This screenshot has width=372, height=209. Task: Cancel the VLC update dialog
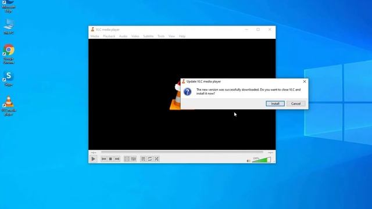[x=296, y=103]
